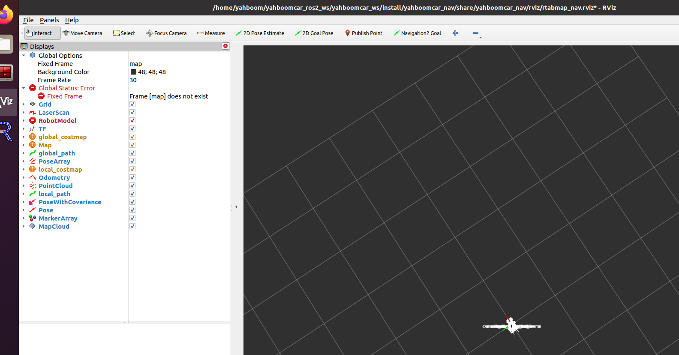Open Firefox from the Ubuntu dock

pyautogui.click(x=6, y=15)
